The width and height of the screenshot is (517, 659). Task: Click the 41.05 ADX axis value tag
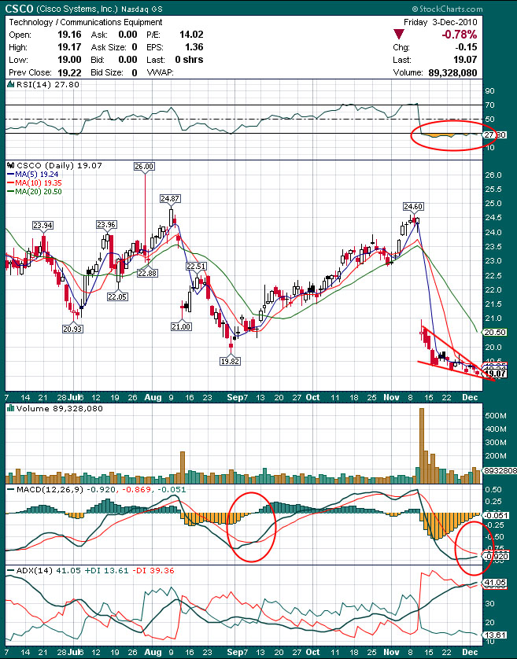[x=495, y=583]
